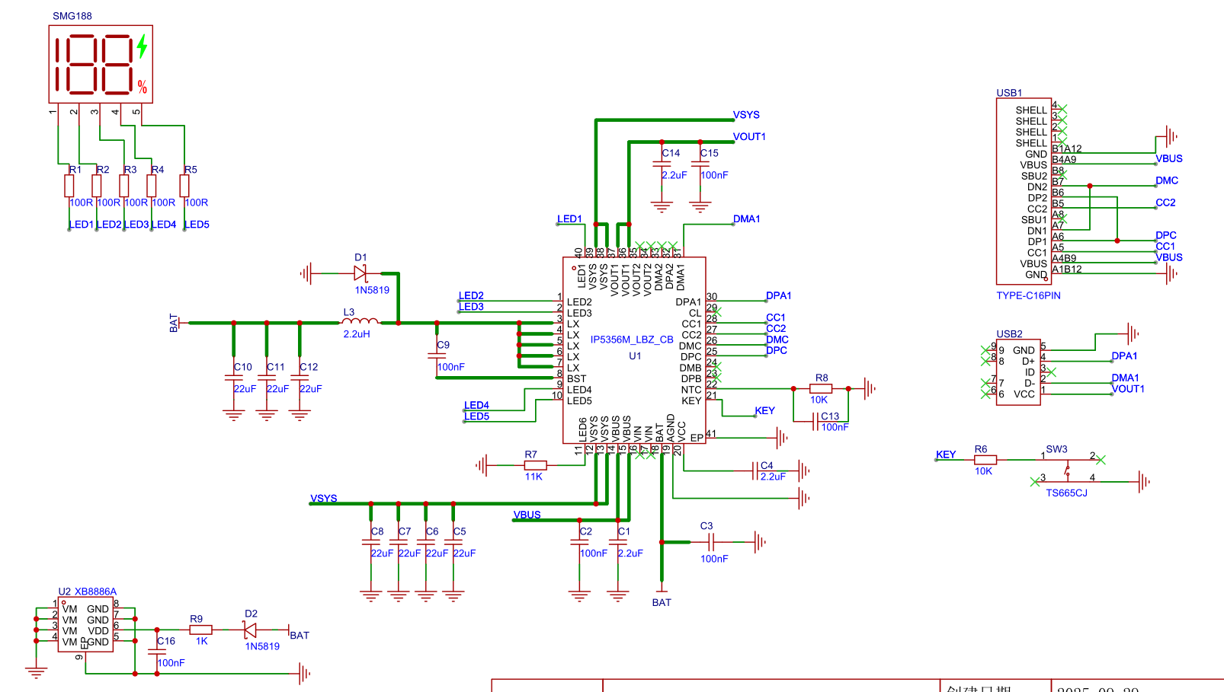Select the U2 XB8886A designator text
This screenshot has height=692, width=1224.
point(88,592)
